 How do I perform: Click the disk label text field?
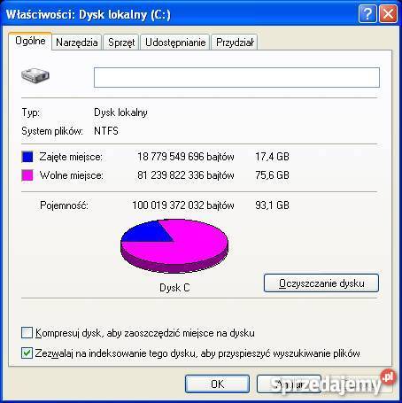coord(236,77)
